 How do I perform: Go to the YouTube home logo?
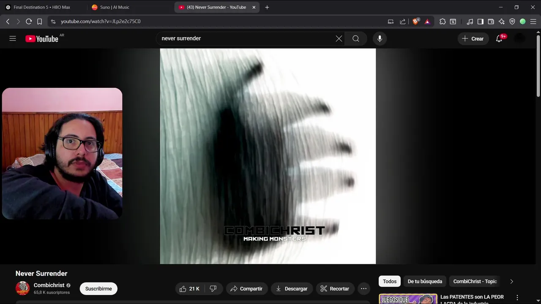click(x=41, y=39)
